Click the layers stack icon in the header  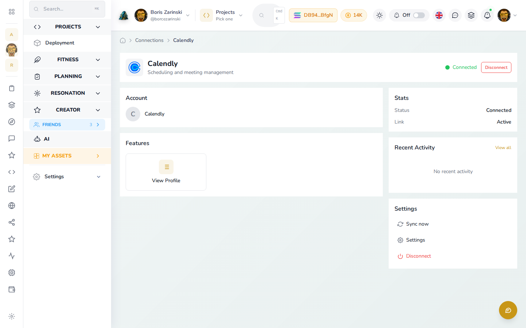pyautogui.click(x=471, y=15)
